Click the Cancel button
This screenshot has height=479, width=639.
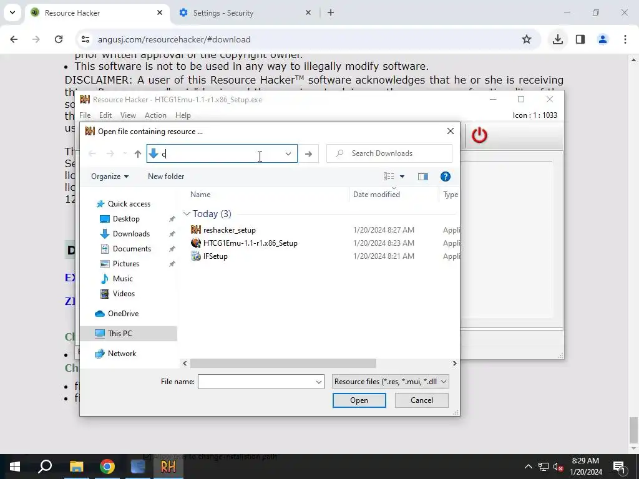point(422,400)
